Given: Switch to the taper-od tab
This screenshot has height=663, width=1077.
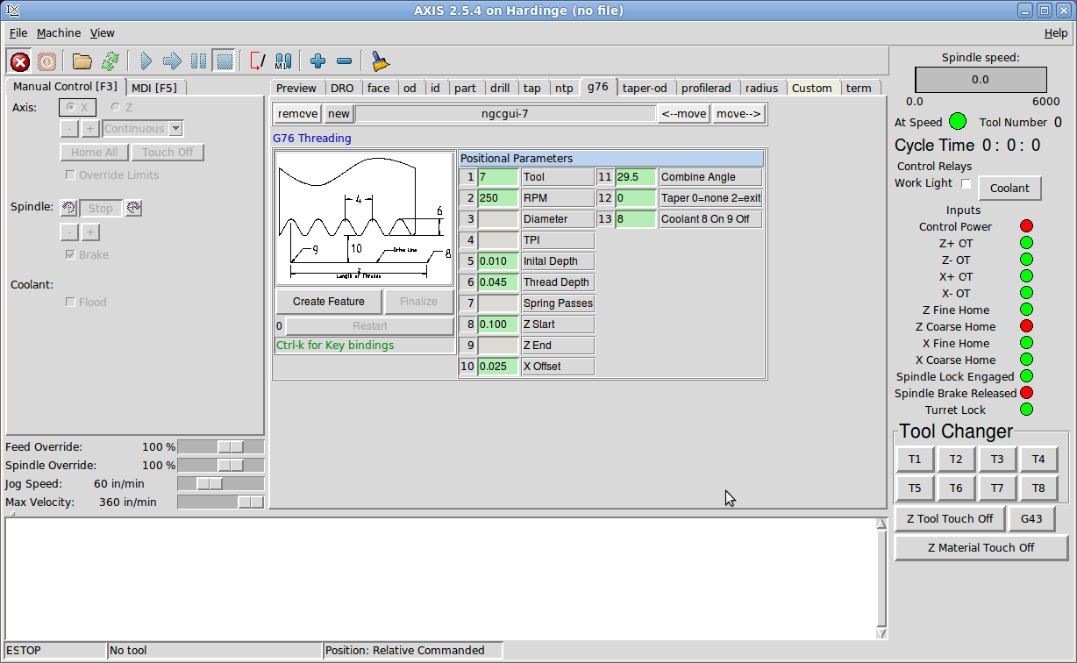Looking at the screenshot, I should coord(645,88).
